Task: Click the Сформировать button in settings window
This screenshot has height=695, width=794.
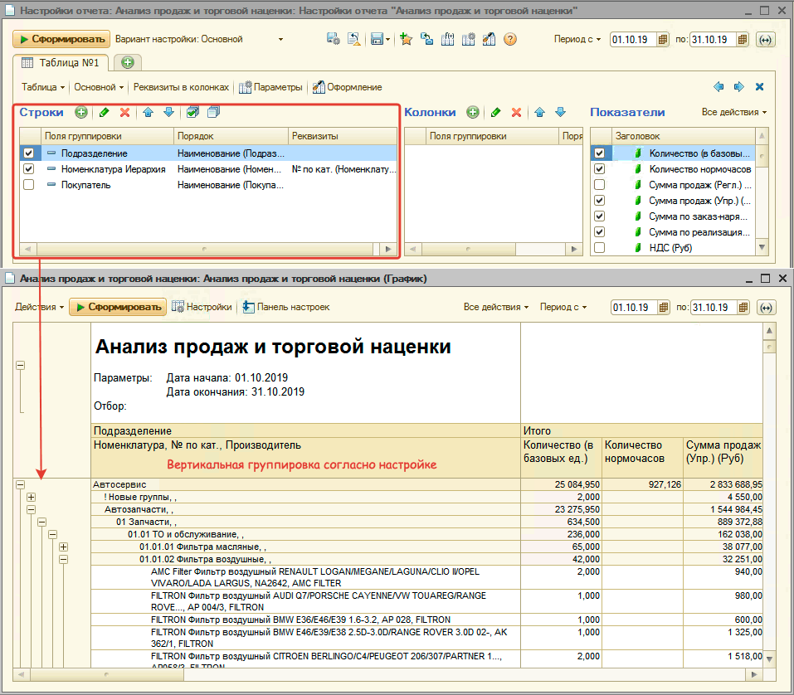Action: click(61, 39)
